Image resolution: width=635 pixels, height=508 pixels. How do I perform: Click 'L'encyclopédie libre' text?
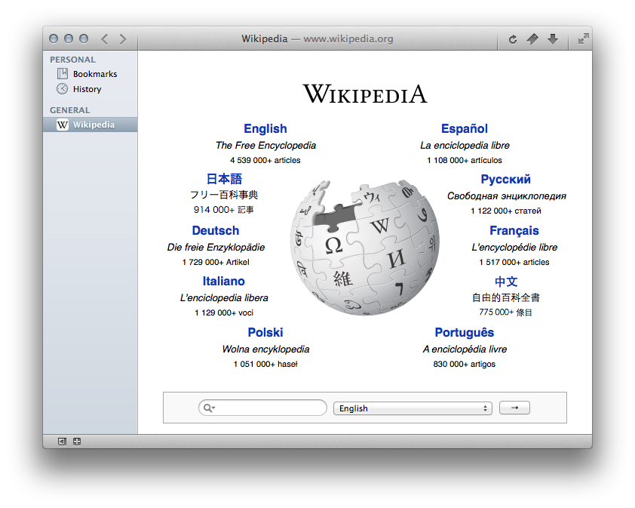coord(514,247)
